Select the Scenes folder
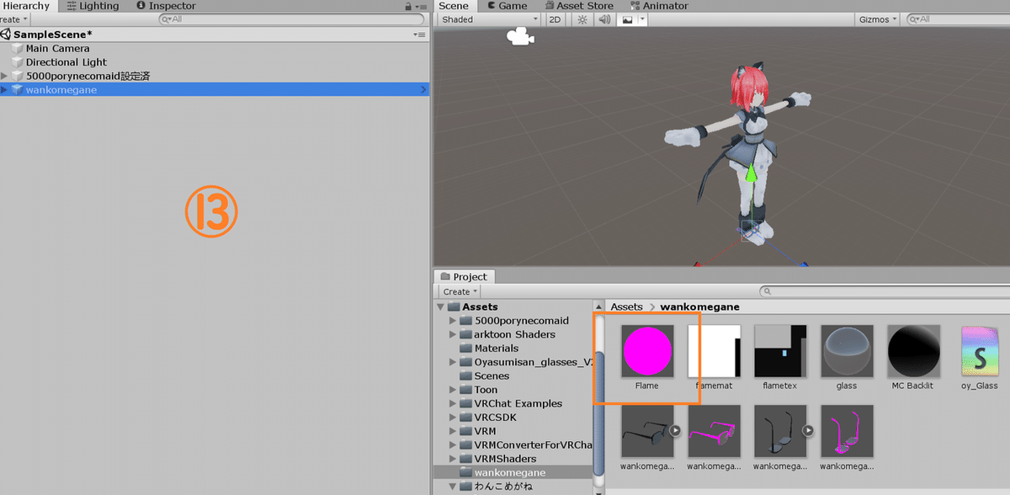Screen dimensions: 1010x495 (492, 375)
